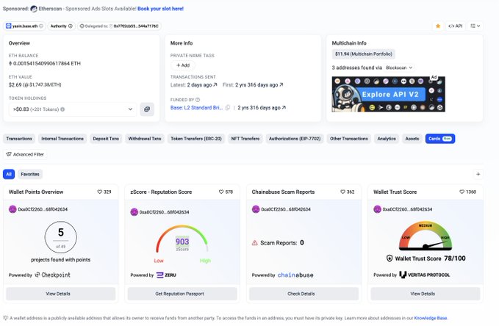499x326 pixels.
Task: Select the NFT Transfers tab
Action: tap(245, 139)
